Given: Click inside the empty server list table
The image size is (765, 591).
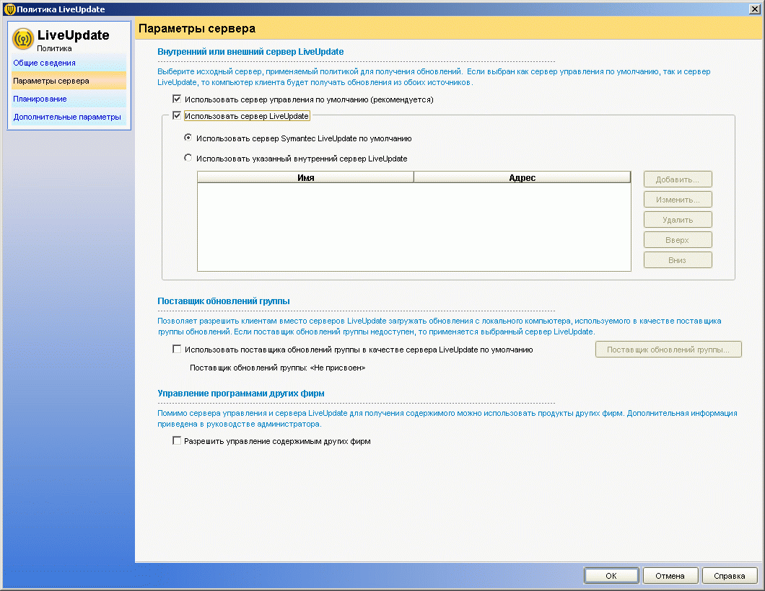Looking at the screenshot, I should point(414,226).
